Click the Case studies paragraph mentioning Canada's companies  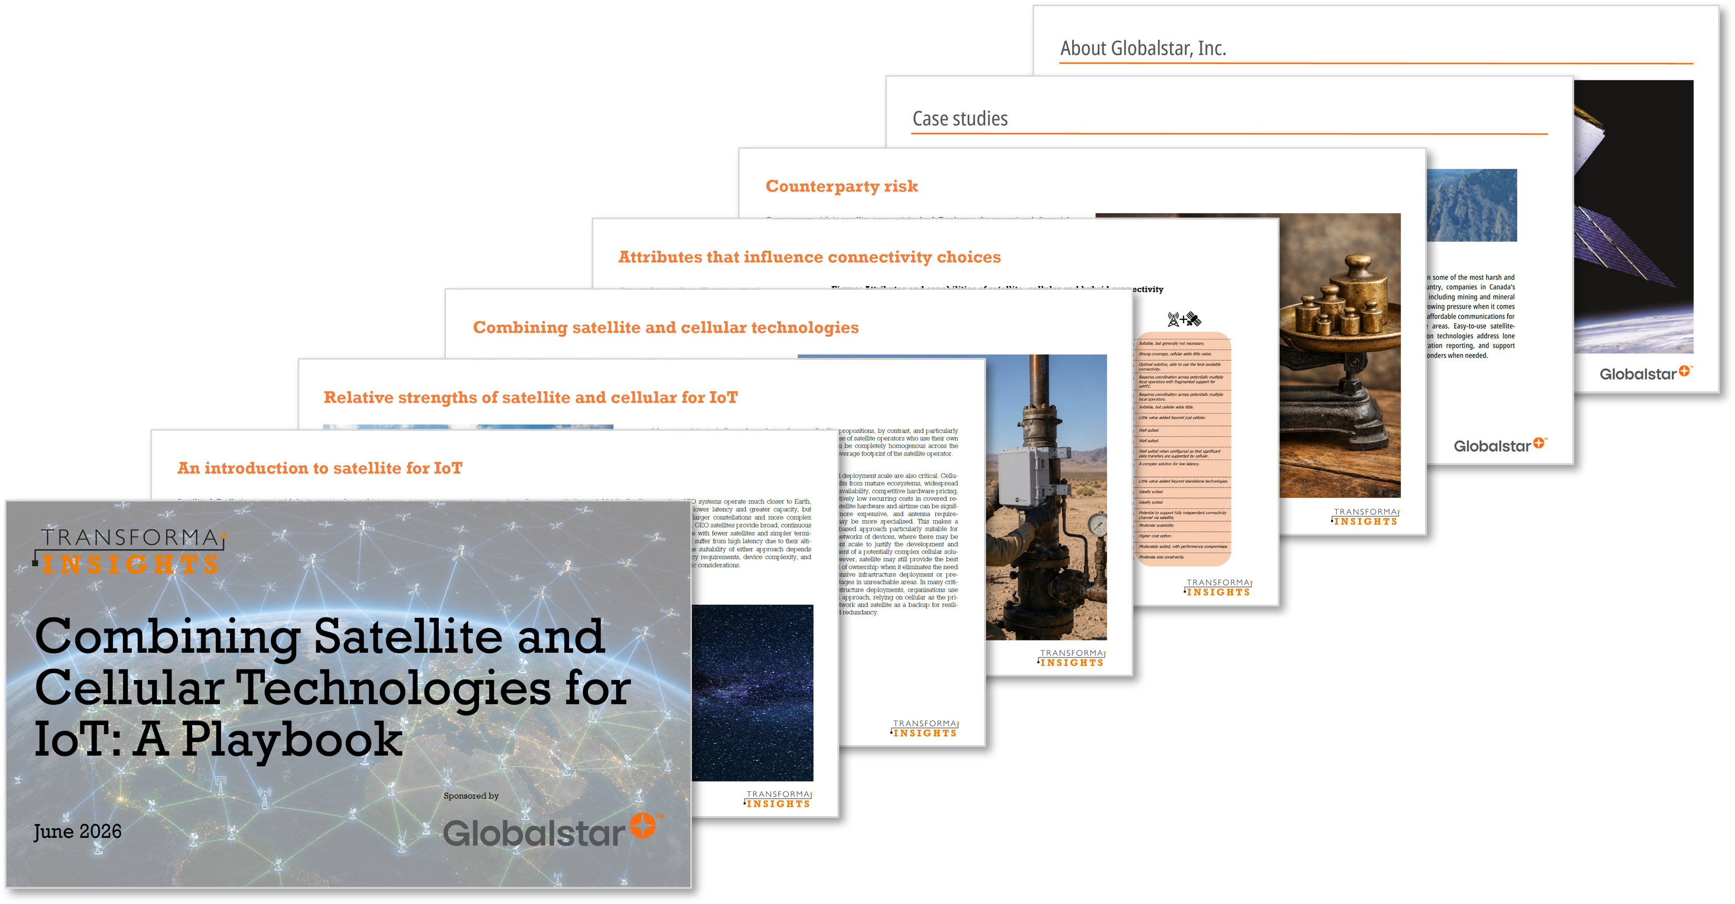[x=1471, y=316]
